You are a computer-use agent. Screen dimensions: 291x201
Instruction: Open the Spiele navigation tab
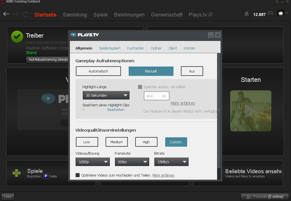(100, 15)
